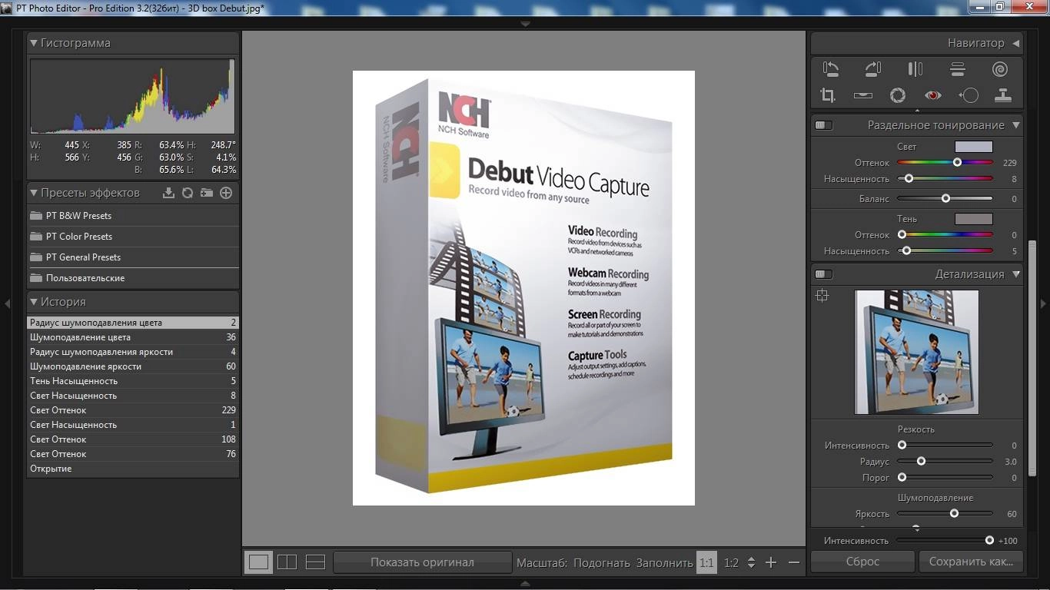Select the clone stamp tool
Image resolution: width=1050 pixels, height=590 pixels.
tap(1002, 95)
